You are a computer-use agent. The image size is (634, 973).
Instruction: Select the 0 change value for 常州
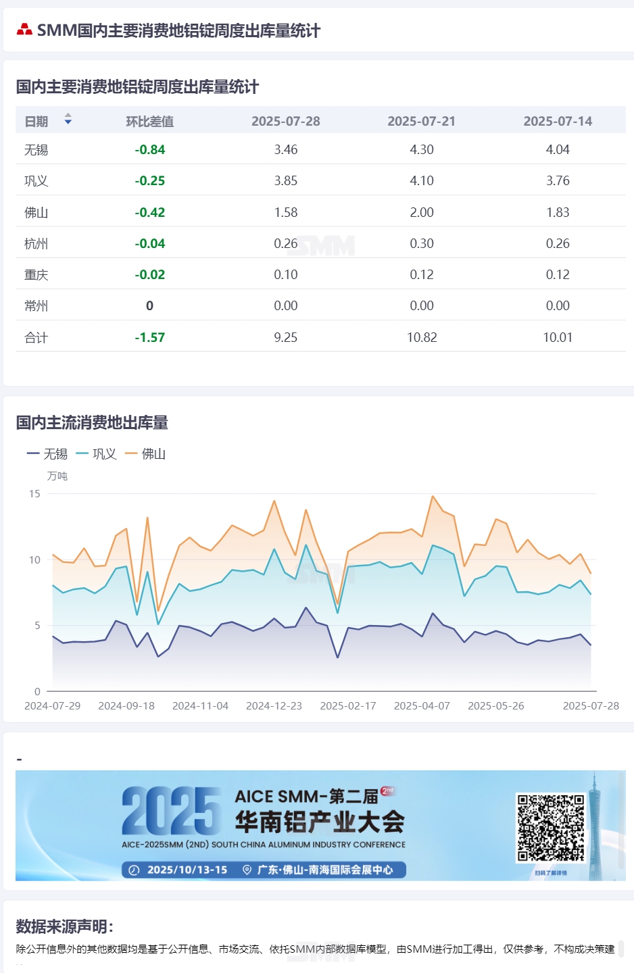[x=150, y=306]
